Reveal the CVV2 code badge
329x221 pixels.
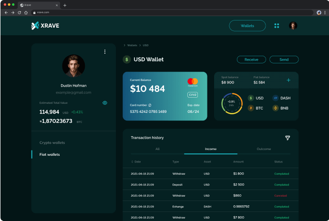193,95
